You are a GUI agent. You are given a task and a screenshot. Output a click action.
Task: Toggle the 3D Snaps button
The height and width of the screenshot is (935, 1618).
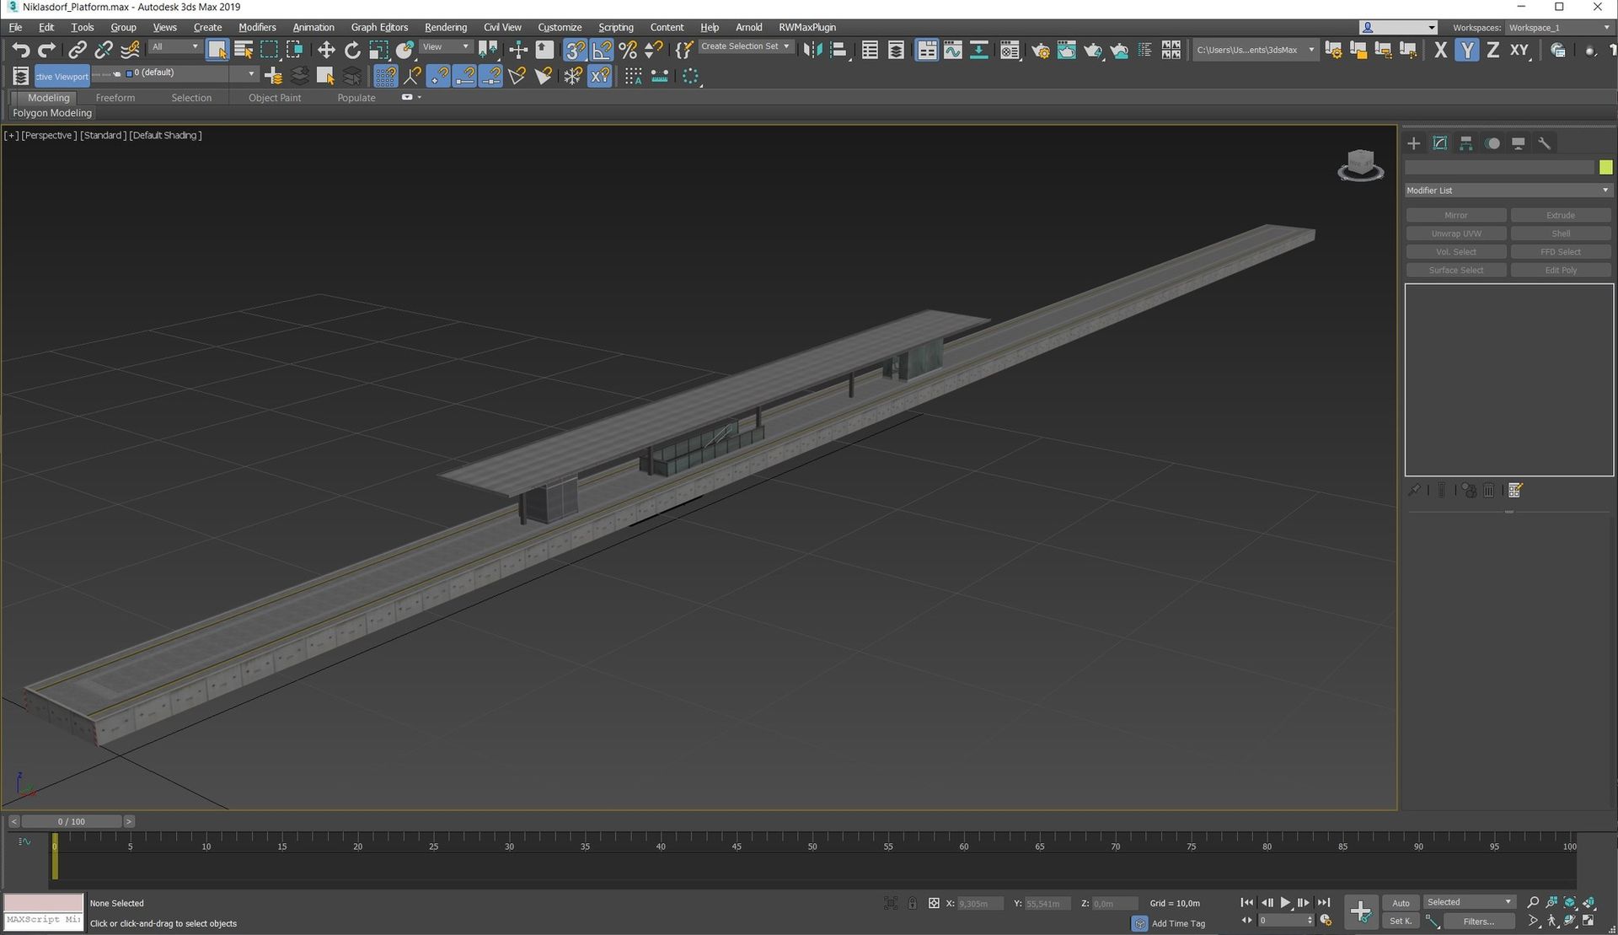(575, 50)
